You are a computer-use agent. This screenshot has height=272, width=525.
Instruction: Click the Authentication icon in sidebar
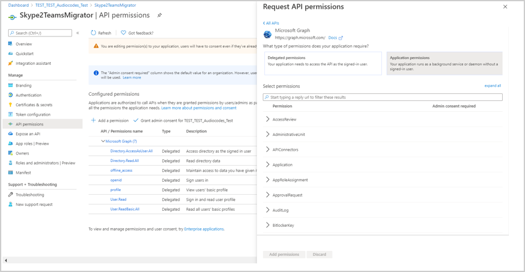11,95
